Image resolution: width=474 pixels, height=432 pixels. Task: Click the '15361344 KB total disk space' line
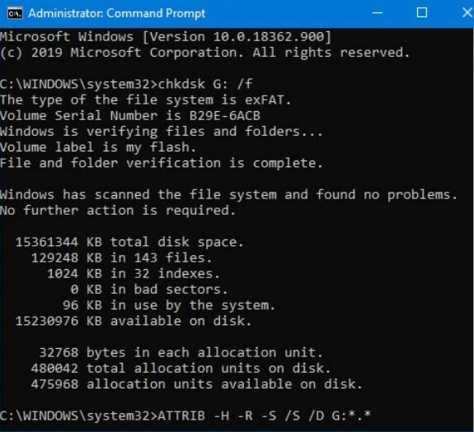[x=129, y=242]
